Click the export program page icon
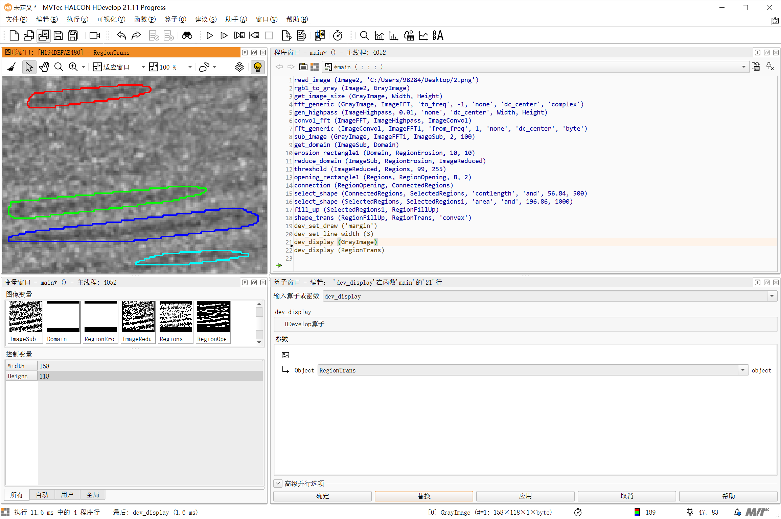The height and width of the screenshot is (519, 781). coord(286,35)
